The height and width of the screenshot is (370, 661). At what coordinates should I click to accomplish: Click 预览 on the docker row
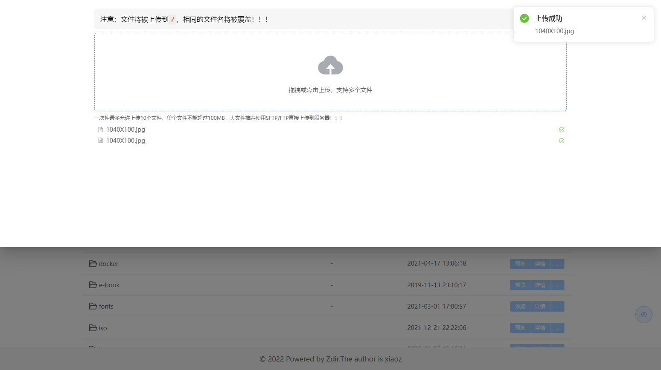click(520, 263)
